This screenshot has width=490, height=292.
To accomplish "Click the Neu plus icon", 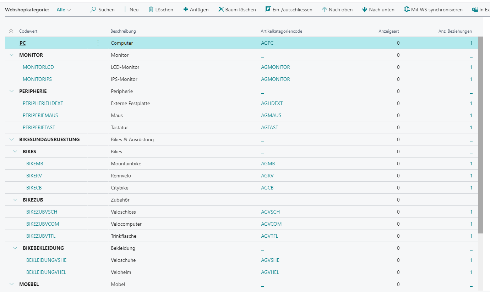I will (125, 10).
